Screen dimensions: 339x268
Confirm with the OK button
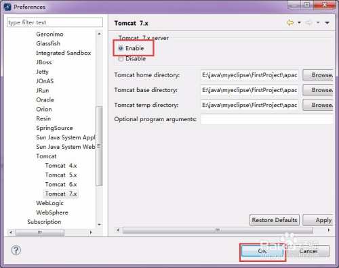coord(262,251)
